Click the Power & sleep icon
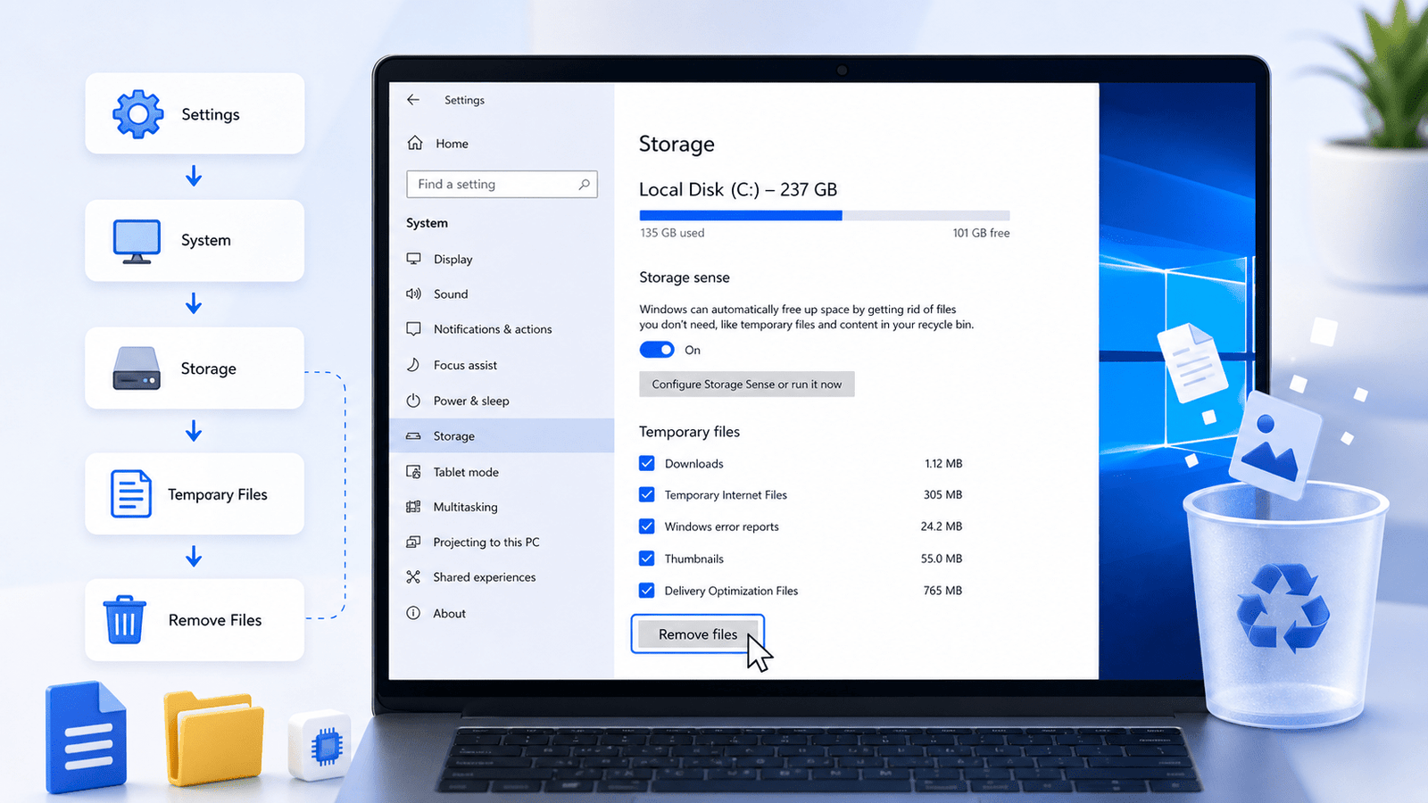 pyautogui.click(x=413, y=401)
